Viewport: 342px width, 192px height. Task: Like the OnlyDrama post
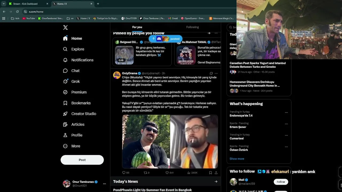coord(169,173)
